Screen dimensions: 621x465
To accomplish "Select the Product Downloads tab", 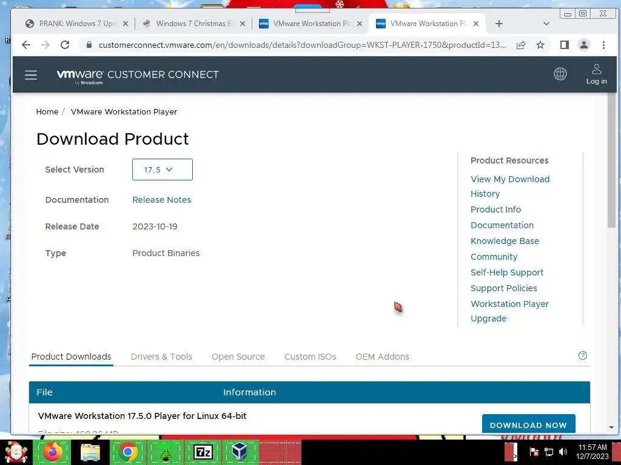I will pyautogui.click(x=72, y=357).
